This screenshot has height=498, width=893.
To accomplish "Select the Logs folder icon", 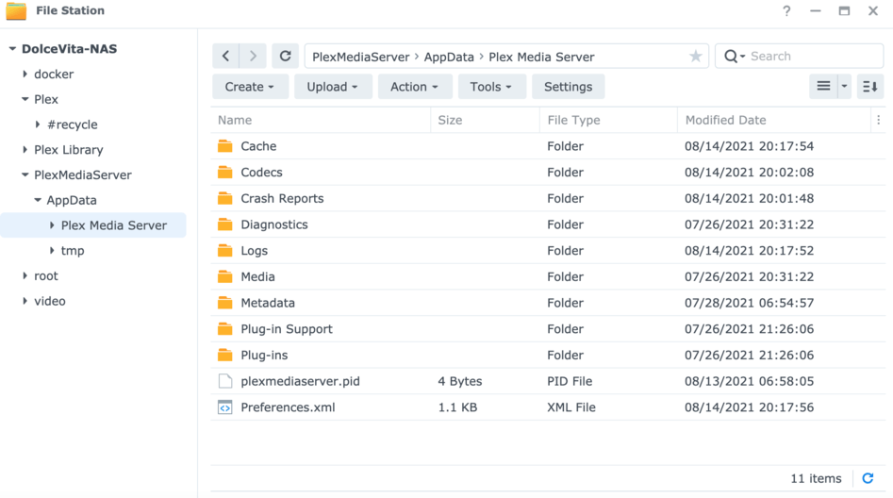I will pos(225,251).
